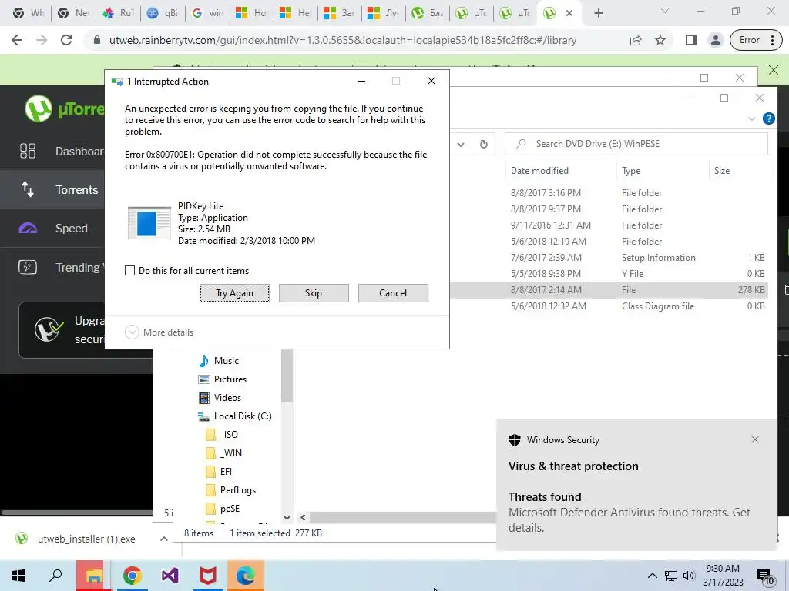The width and height of the screenshot is (789, 591).
Task: Open the _ISO folder in tree
Action: coord(223,435)
